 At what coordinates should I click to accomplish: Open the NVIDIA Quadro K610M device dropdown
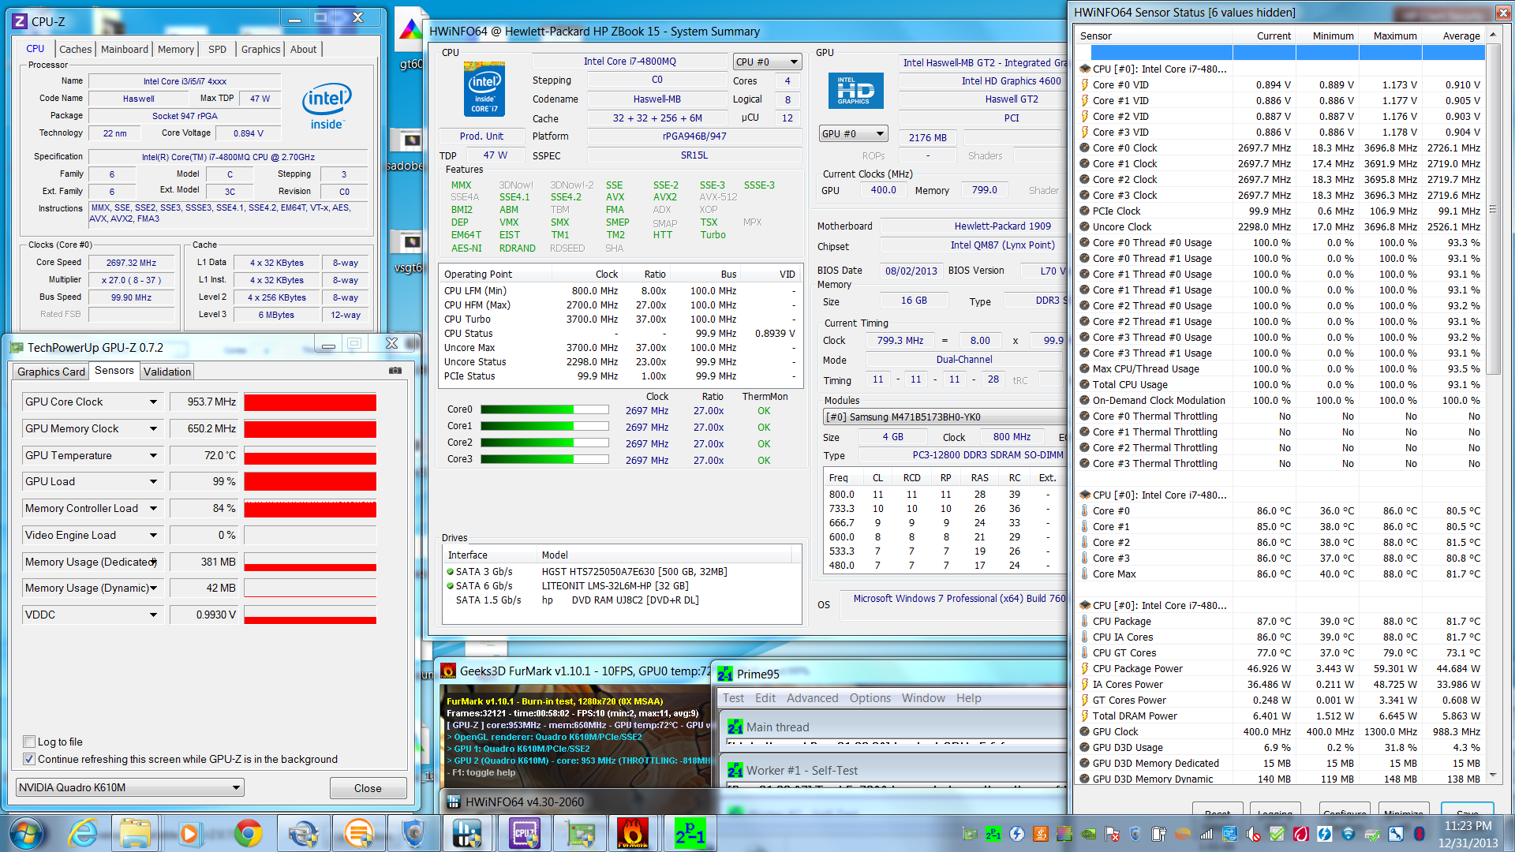pos(236,787)
